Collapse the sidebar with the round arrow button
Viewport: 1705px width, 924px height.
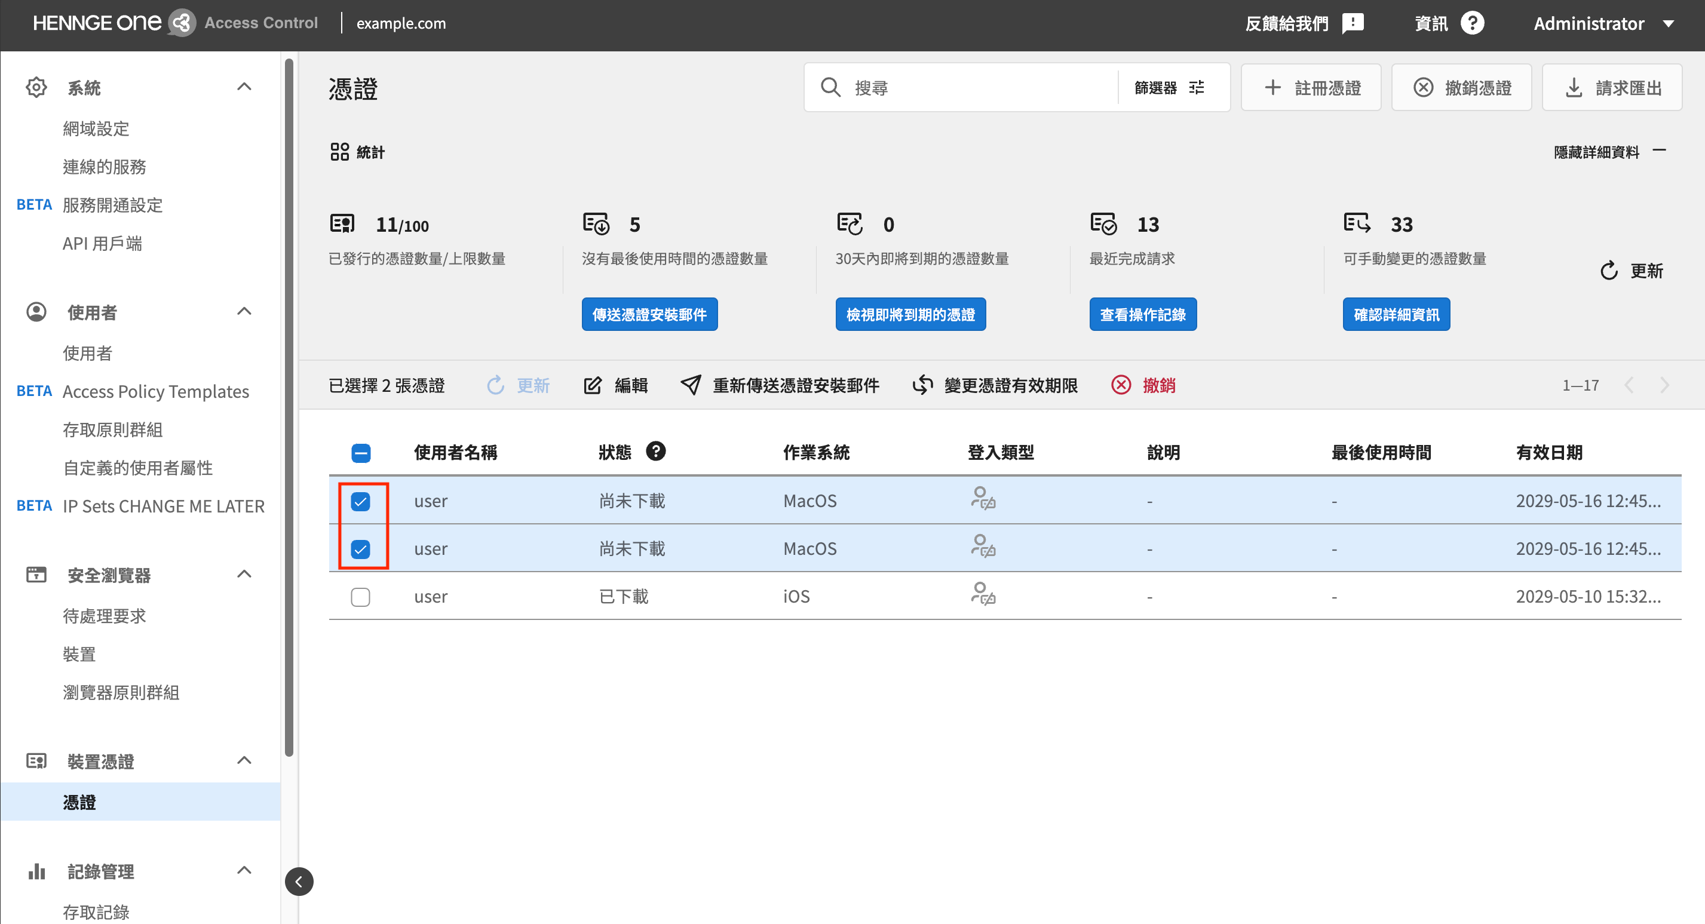299,882
